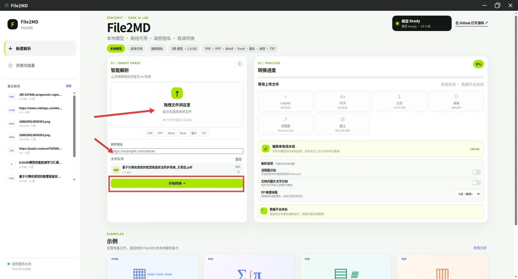Click the PPT chip below the drop zone
This screenshot has width=518, height=279.
[160, 133]
